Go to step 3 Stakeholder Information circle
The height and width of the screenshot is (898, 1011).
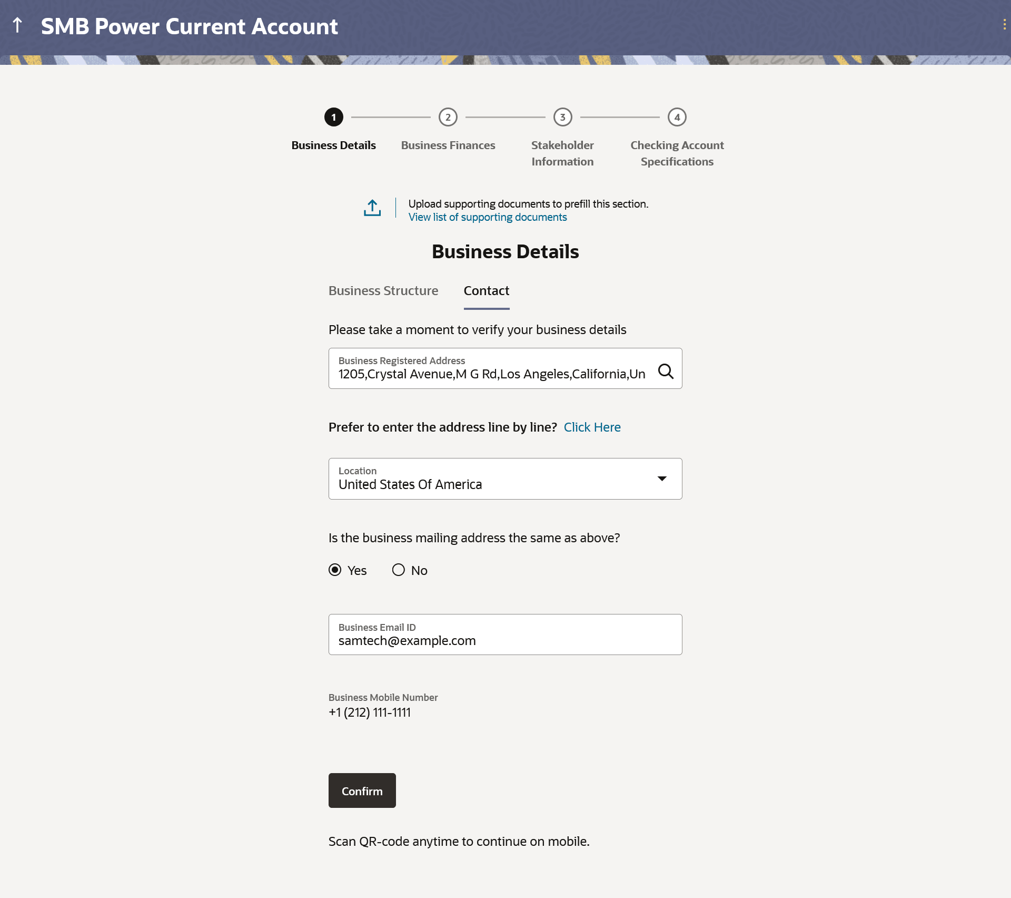point(562,117)
